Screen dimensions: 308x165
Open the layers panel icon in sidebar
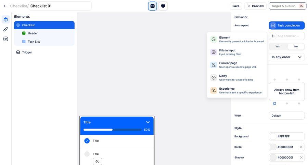[6, 19]
